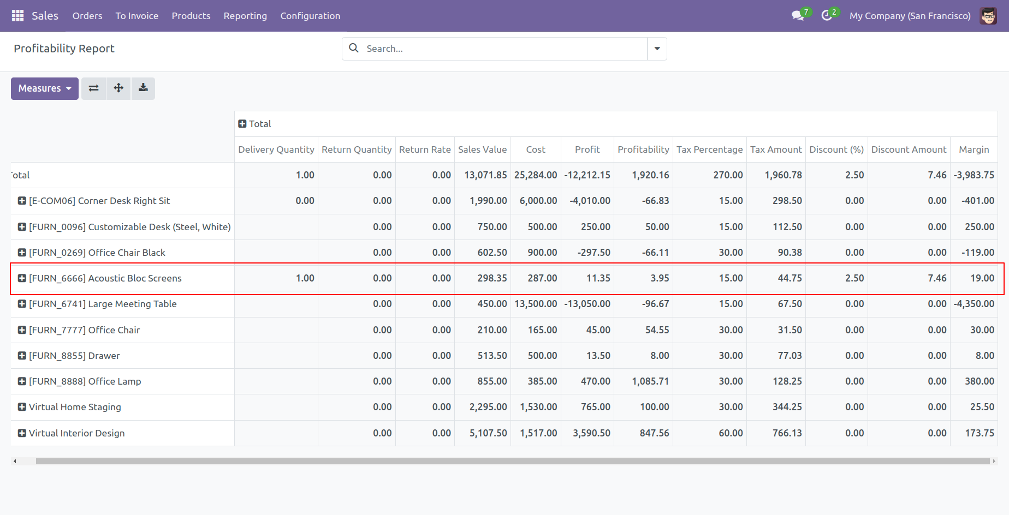Expand the Office Lamp row
The width and height of the screenshot is (1009, 515).
coord(22,381)
